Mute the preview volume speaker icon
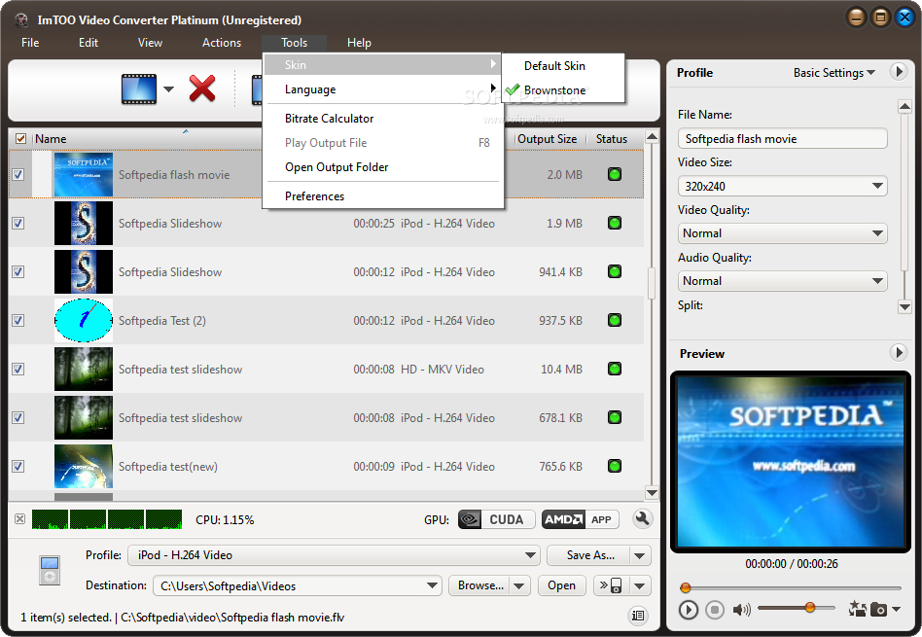 click(741, 610)
